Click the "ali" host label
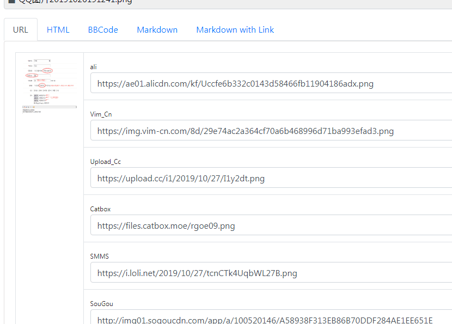The height and width of the screenshot is (324, 452). (x=94, y=67)
